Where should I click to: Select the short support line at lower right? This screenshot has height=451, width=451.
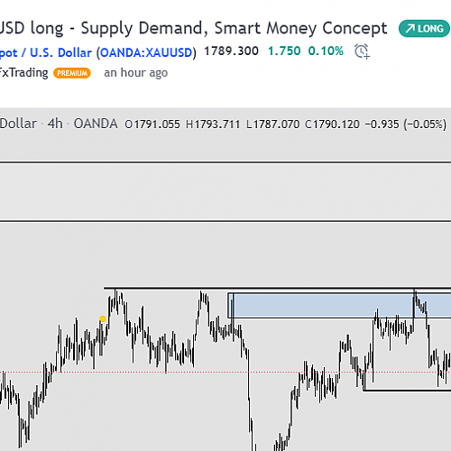407,391
